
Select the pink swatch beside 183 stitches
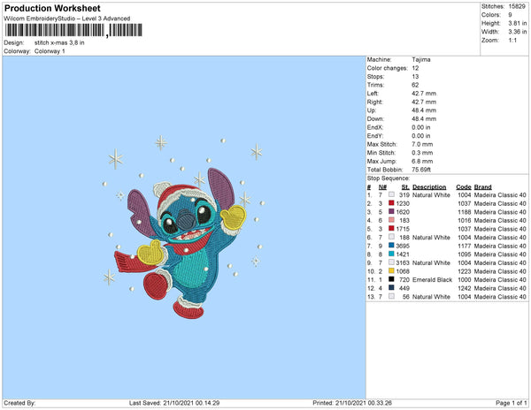click(391, 220)
